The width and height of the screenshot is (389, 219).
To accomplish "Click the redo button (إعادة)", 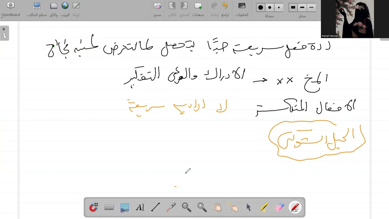I will pyautogui.click(x=214, y=9).
